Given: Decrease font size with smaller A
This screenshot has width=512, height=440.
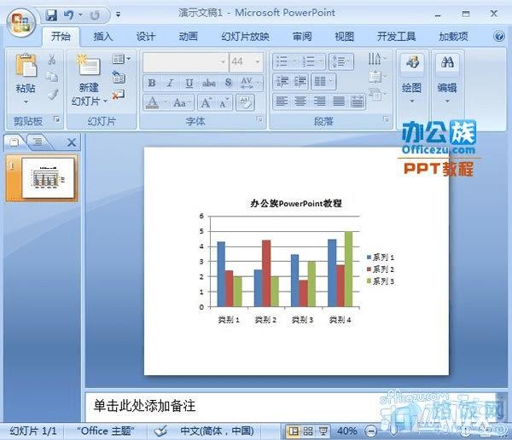Looking at the screenshot, I should pyautogui.click(x=224, y=103).
